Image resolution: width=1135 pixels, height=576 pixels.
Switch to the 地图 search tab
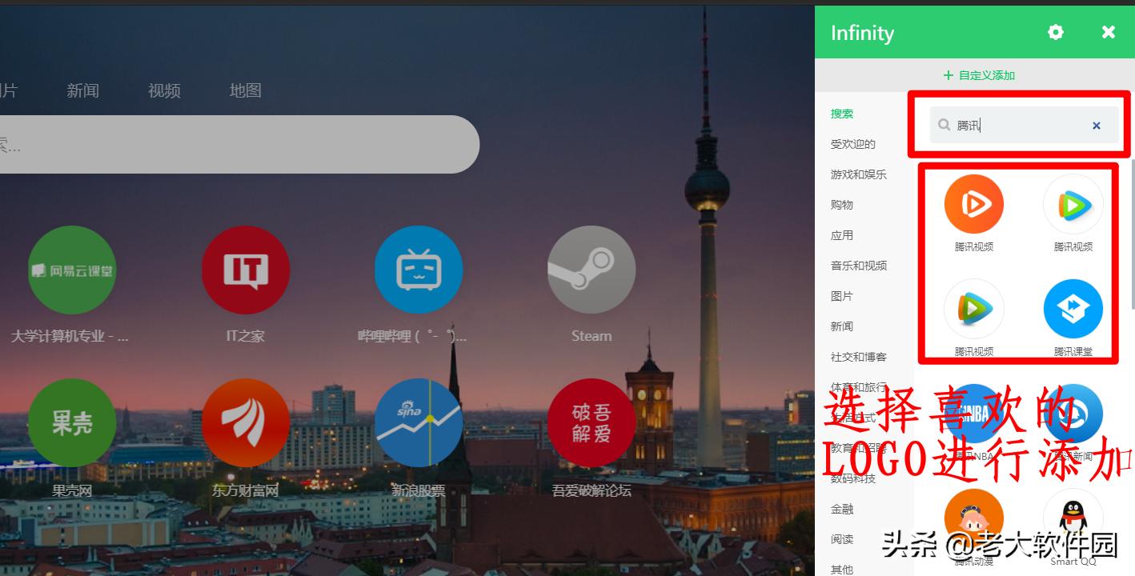click(x=246, y=91)
